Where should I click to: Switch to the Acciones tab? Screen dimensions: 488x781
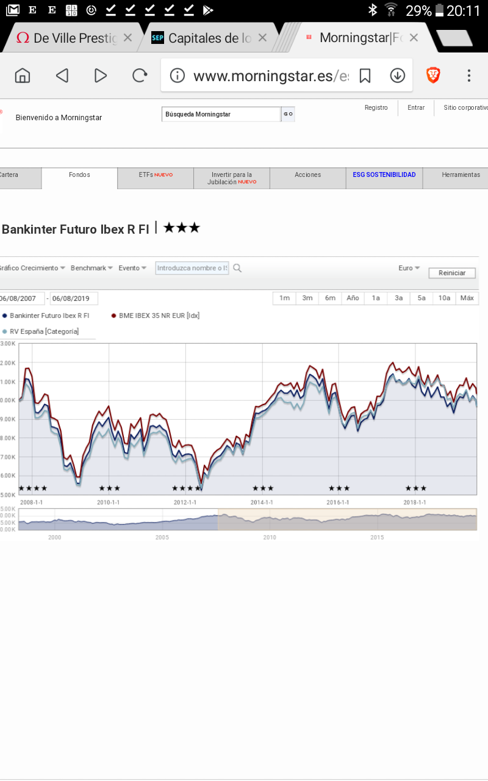click(x=307, y=175)
